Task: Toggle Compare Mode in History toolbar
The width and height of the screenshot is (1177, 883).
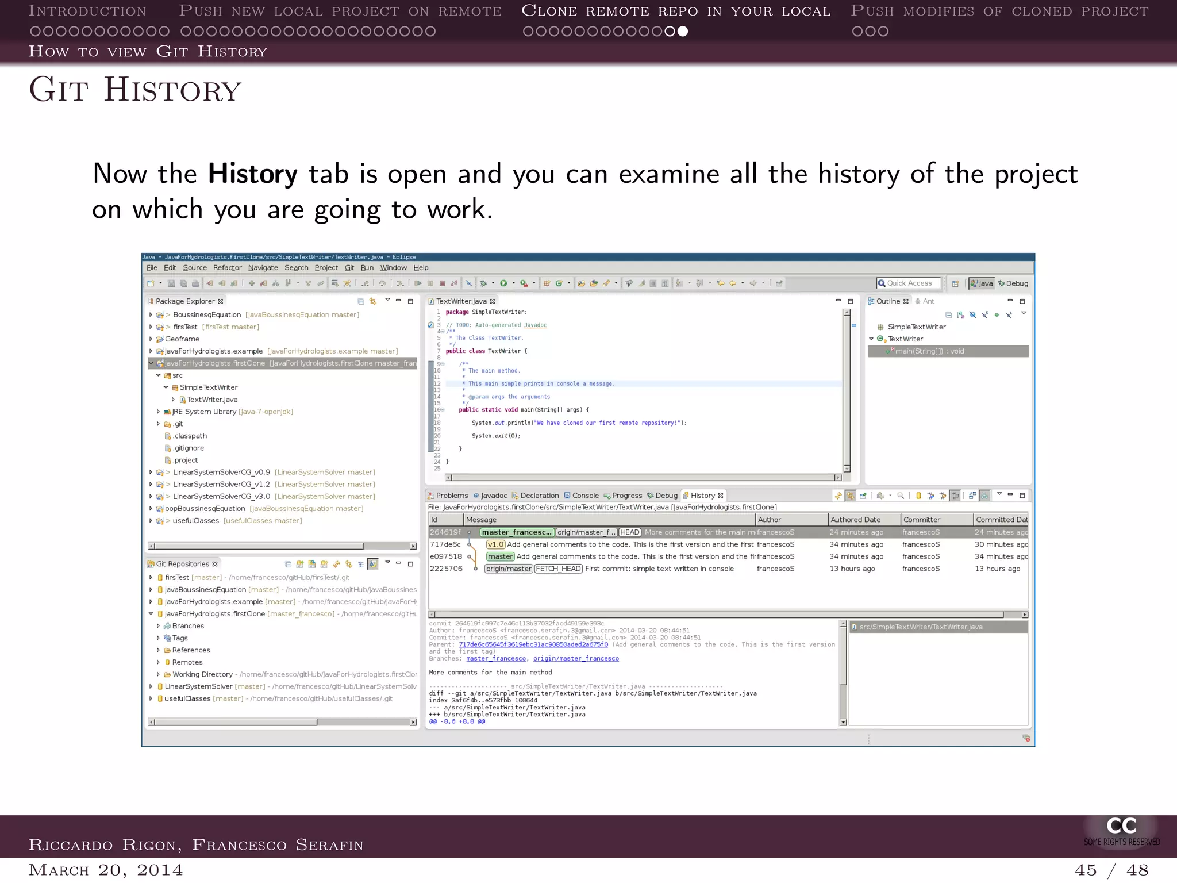Action: [x=972, y=496]
